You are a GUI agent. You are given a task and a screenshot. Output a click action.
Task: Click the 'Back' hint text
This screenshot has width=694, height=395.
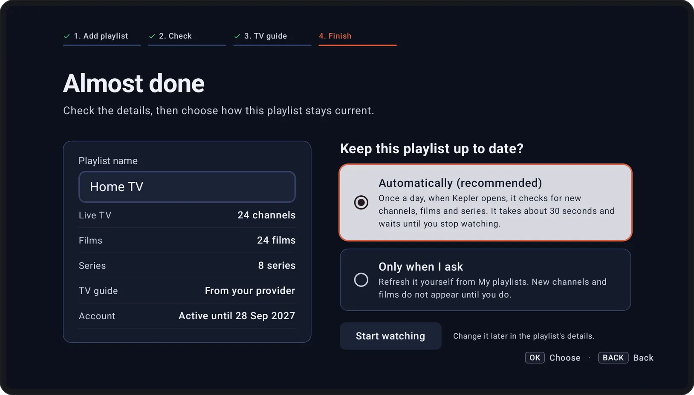tap(643, 358)
